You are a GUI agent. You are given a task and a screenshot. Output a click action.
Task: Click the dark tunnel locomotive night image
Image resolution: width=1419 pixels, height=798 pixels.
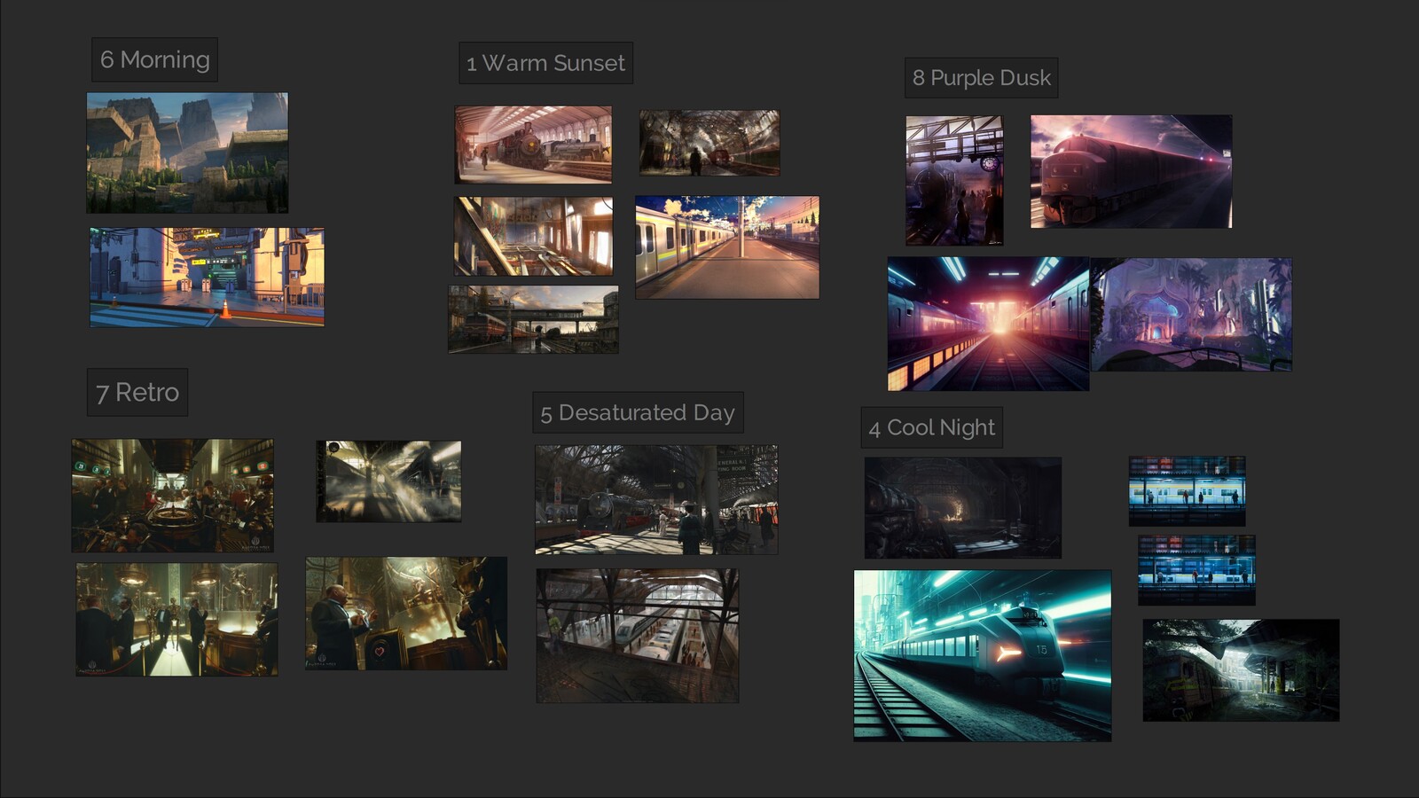pyautogui.click(x=962, y=507)
